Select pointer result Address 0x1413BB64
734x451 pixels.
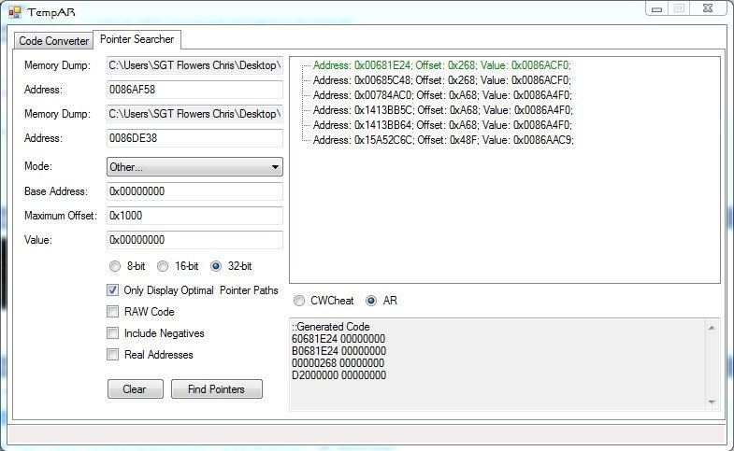pyautogui.click(x=442, y=125)
